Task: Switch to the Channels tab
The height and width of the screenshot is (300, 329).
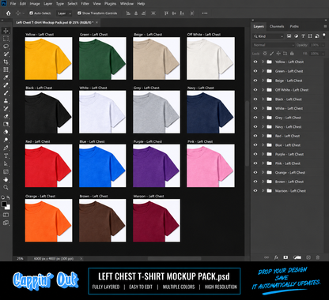Action: (x=277, y=26)
